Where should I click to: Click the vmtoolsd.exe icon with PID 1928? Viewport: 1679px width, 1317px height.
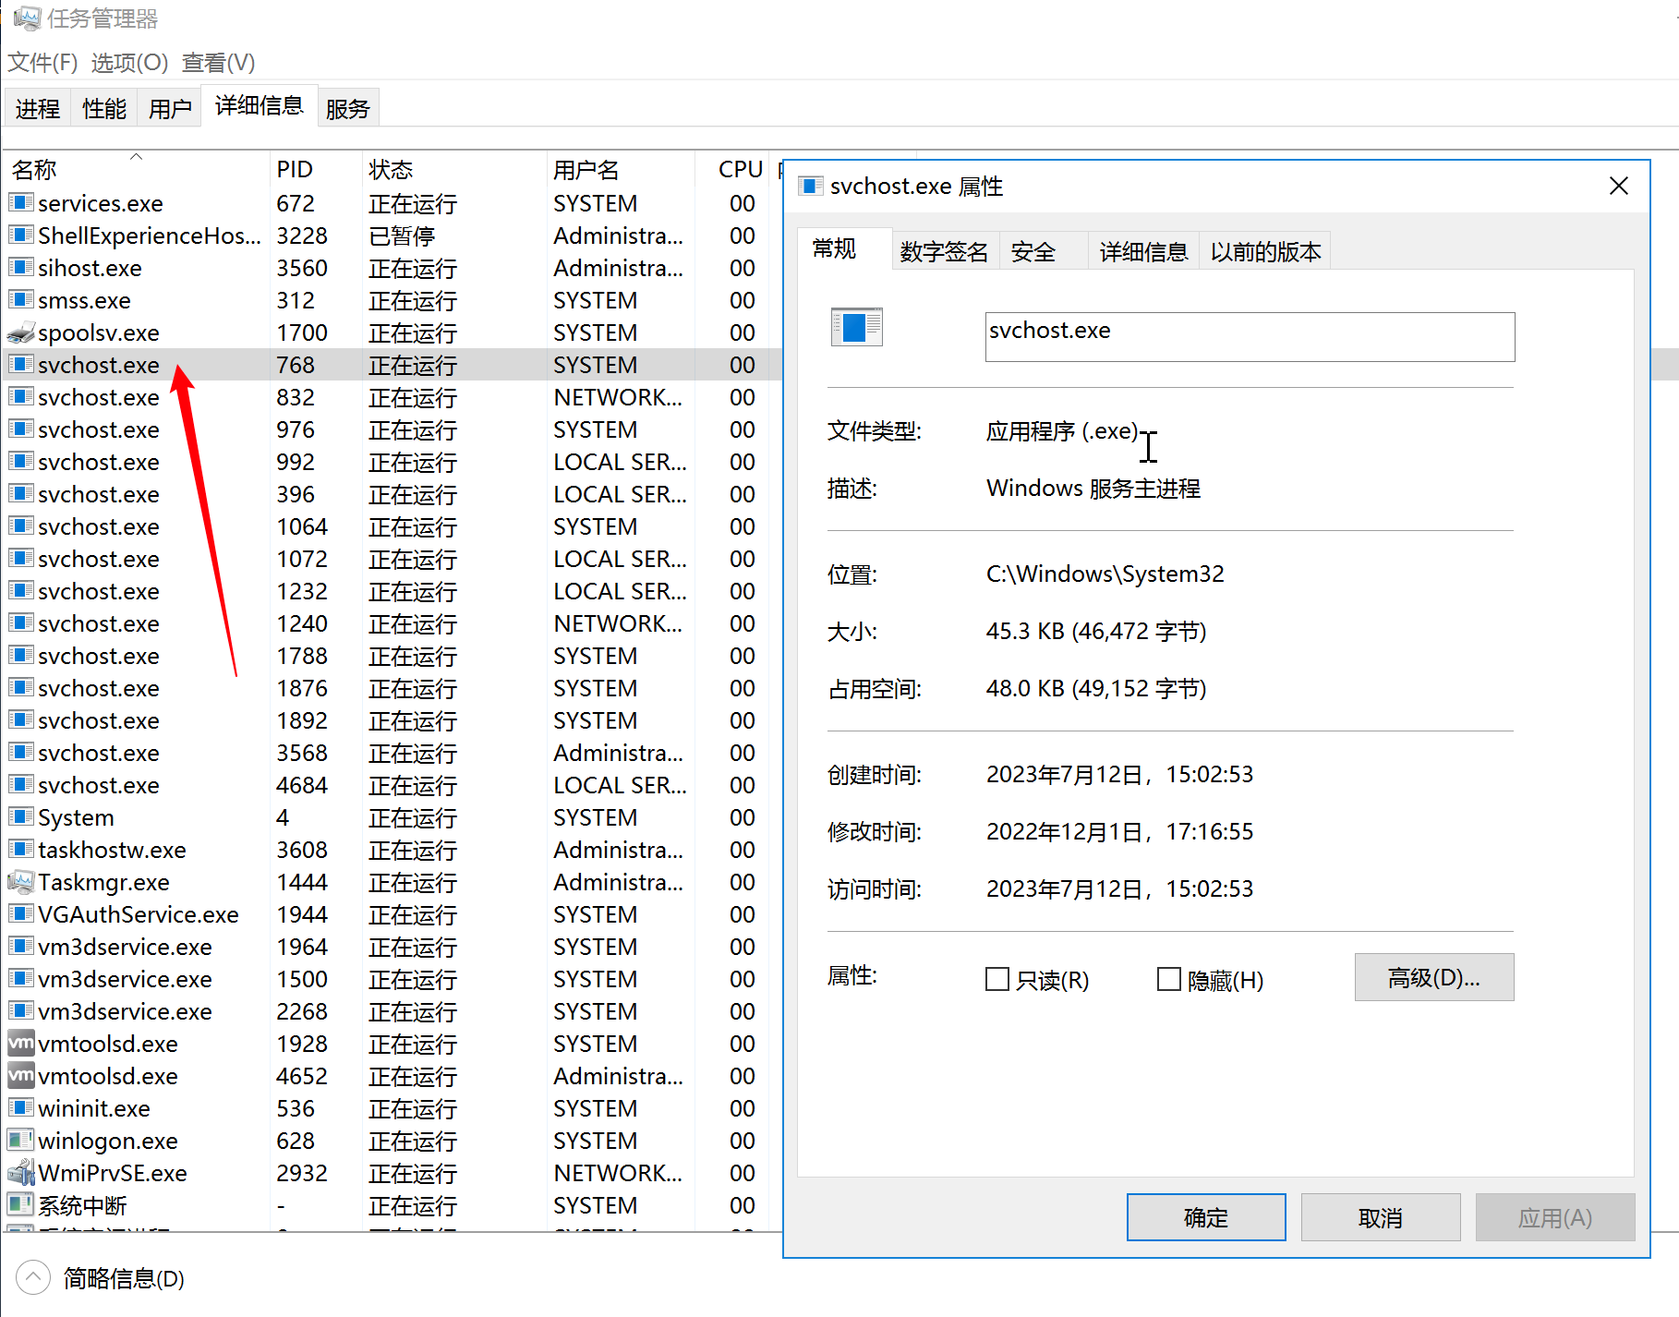pos(20,1044)
